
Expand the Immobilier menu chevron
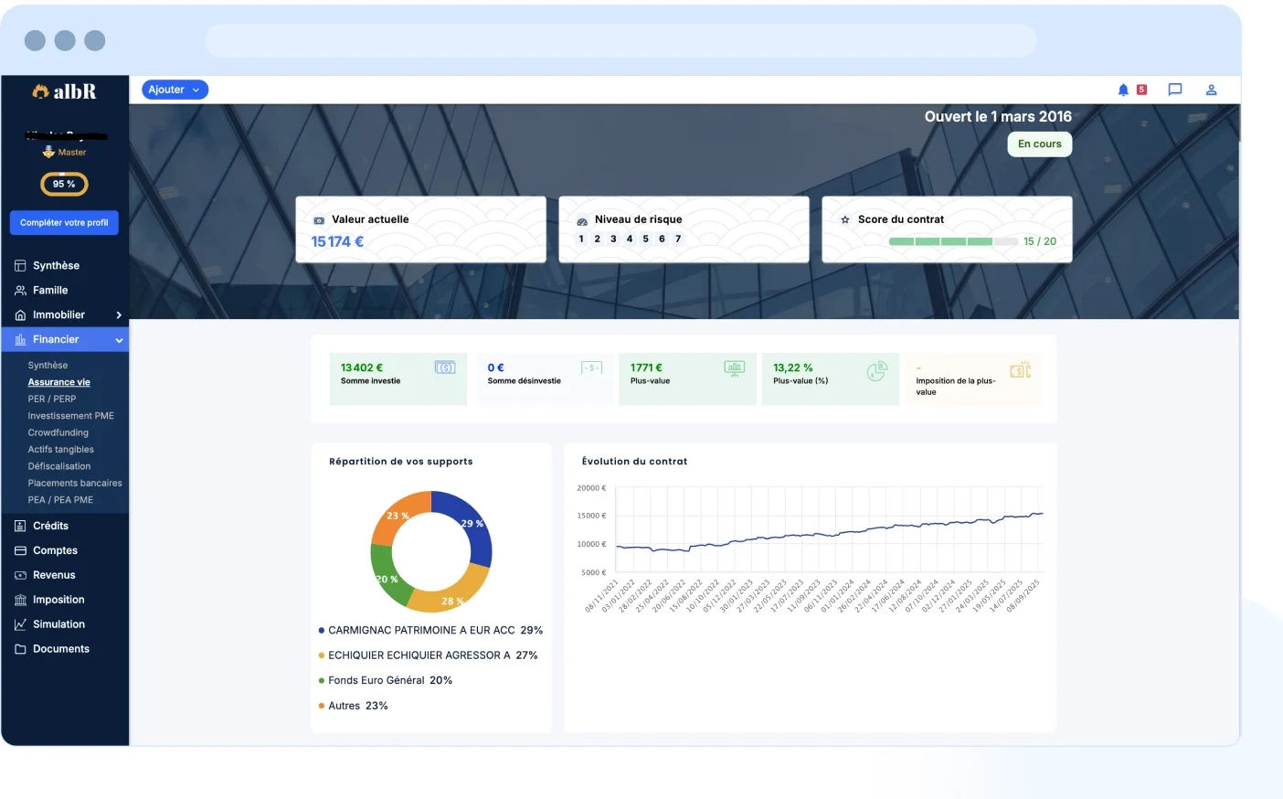(x=119, y=314)
